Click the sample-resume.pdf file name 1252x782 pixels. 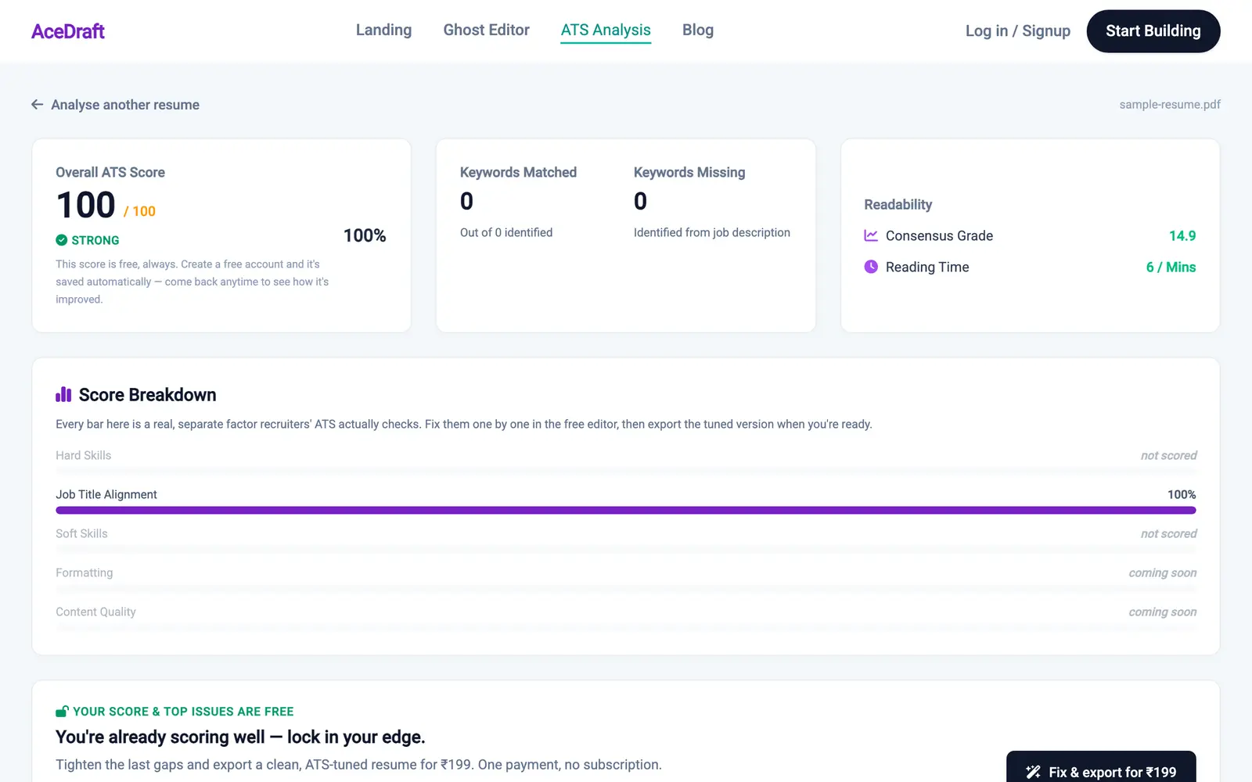[x=1169, y=105]
